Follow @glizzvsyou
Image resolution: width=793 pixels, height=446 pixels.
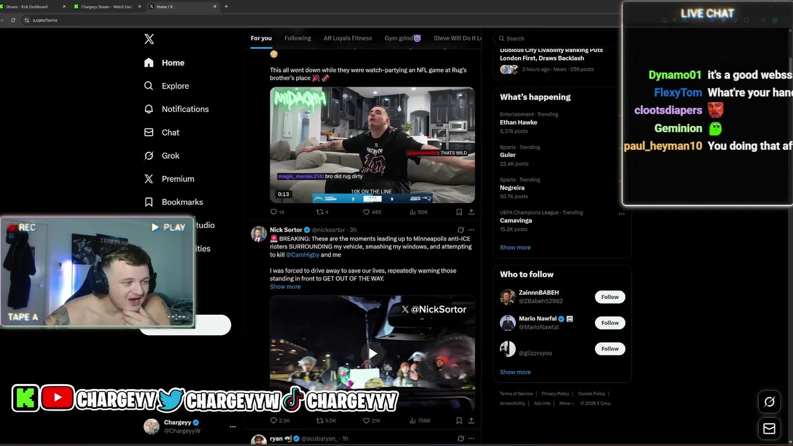[x=610, y=349]
